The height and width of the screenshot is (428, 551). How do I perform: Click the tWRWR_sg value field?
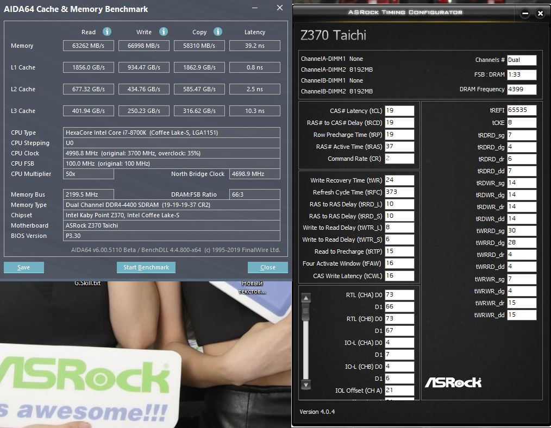[522, 279]
